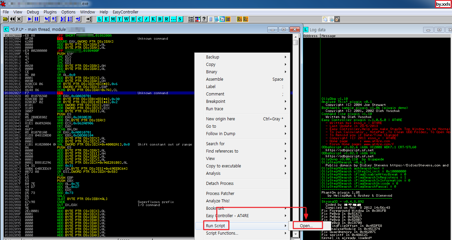Expand the Run trace submenu arrow
This screenshot has width=452, height=240.
(286, 109)
